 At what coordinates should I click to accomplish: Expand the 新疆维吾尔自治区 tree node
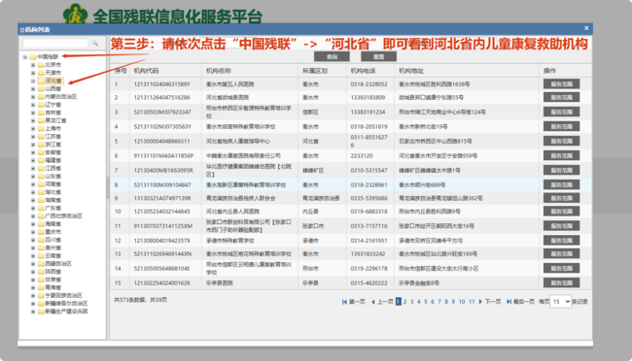33,304
